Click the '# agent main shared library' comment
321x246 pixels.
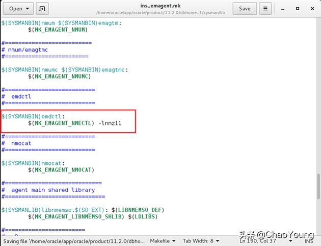48,190
